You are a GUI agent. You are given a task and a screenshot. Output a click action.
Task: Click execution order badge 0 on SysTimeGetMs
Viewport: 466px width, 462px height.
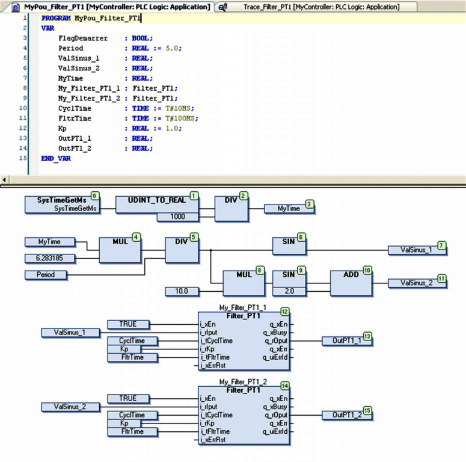click(94, 196)
